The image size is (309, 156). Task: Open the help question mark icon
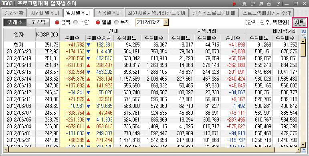(278, 4)
